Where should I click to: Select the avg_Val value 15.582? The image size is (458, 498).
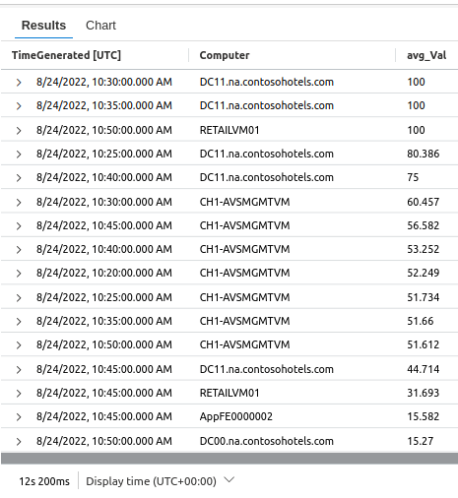point(424,416)
